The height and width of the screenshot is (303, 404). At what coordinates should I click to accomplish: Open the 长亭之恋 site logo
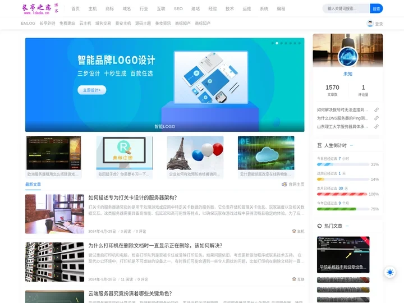(x=40, y=9)
